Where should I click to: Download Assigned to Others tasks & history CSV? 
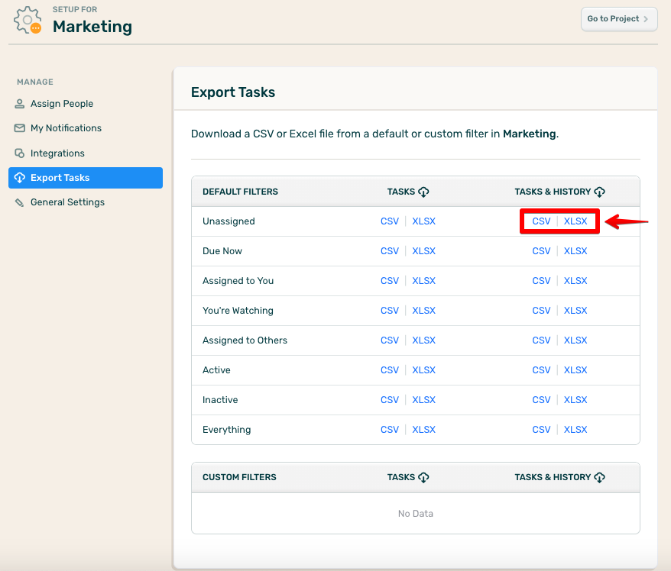pyautogui.click(x=541, y=340)
